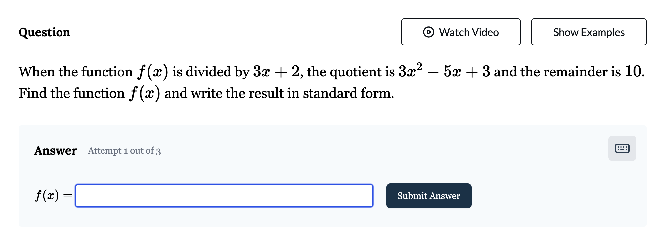Click the Submit Answer button

(429, 196)
